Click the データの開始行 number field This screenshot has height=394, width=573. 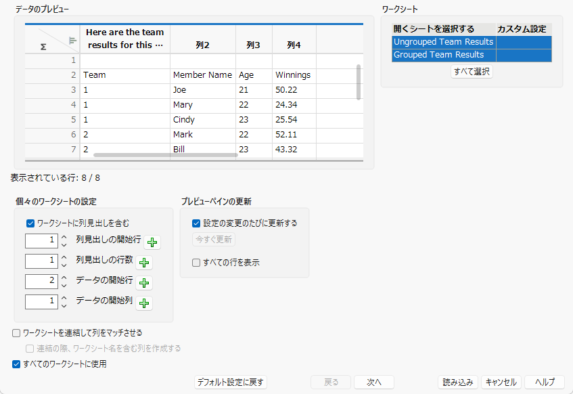[x=41, y=282]
